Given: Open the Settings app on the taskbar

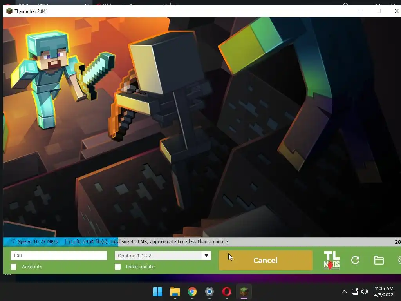Looking at the screenshot, I should point(209,292).
